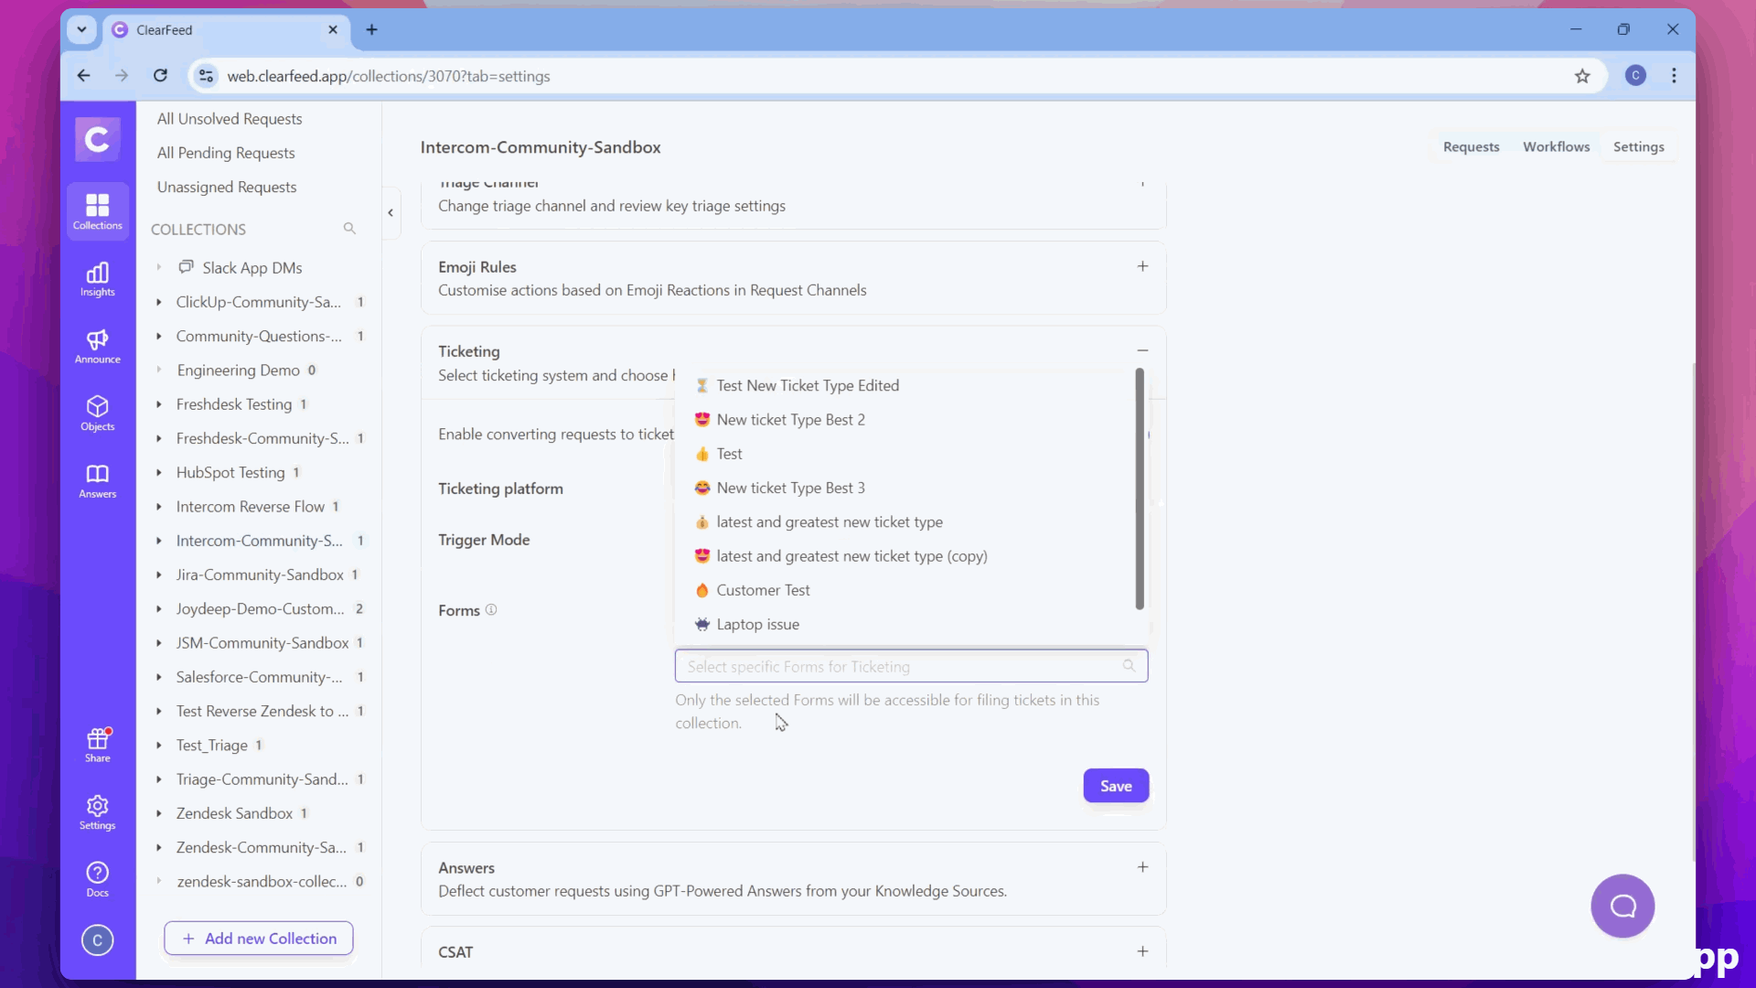Open the Insights sidebar icon
The width and height of the screenshot is (1756, 988).
click(97, 279)
